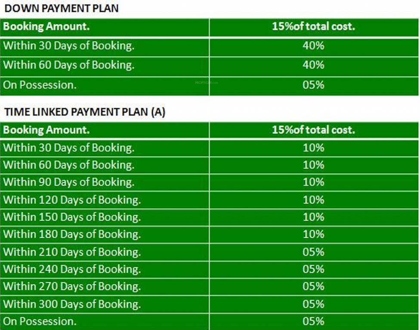This screenshot has width=420, height=330.
Task: Select Booking Amount cell in Down Payment Plan
Action: point(46,27)
